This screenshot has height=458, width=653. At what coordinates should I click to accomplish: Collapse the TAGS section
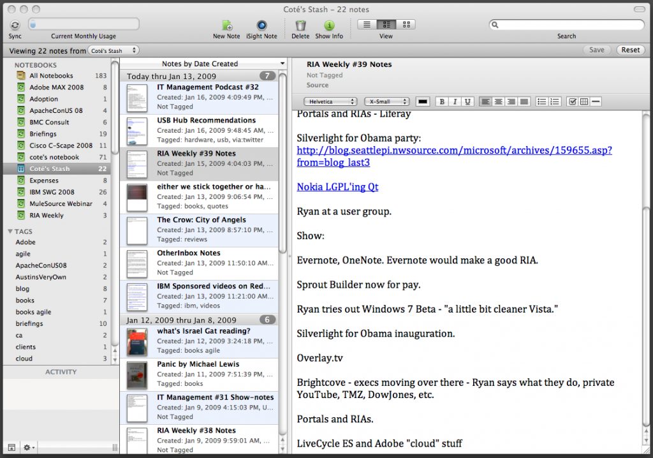(x=10, y=232)
